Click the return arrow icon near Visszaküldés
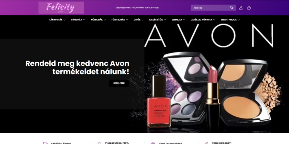 (x=99, y=143)
